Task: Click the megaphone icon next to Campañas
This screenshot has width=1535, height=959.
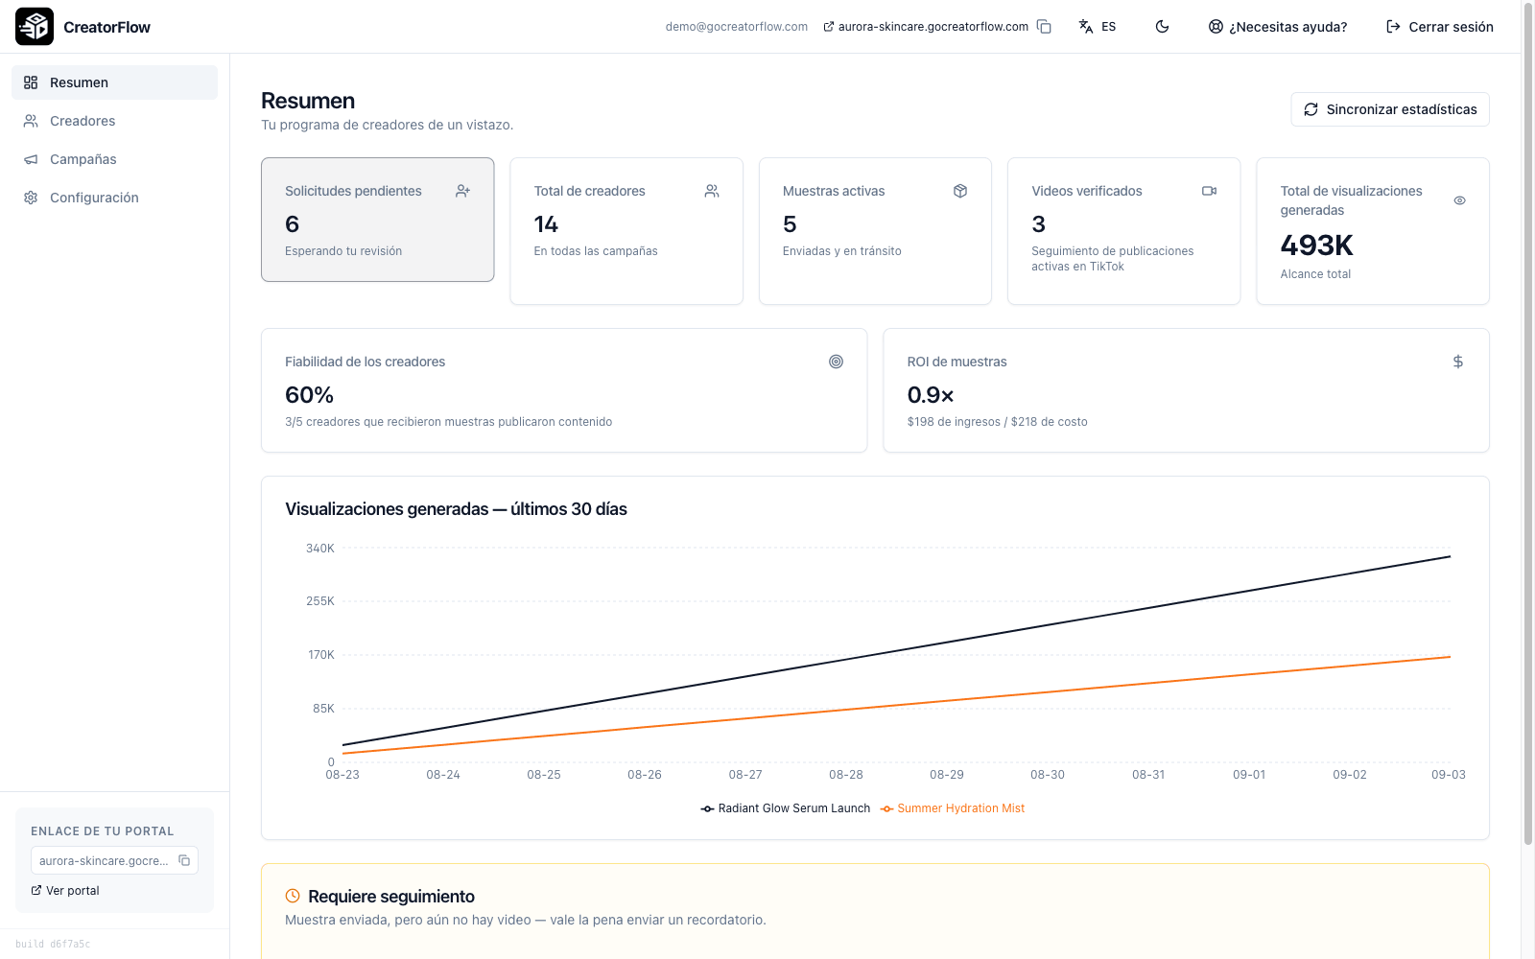Action: [31, 159]
